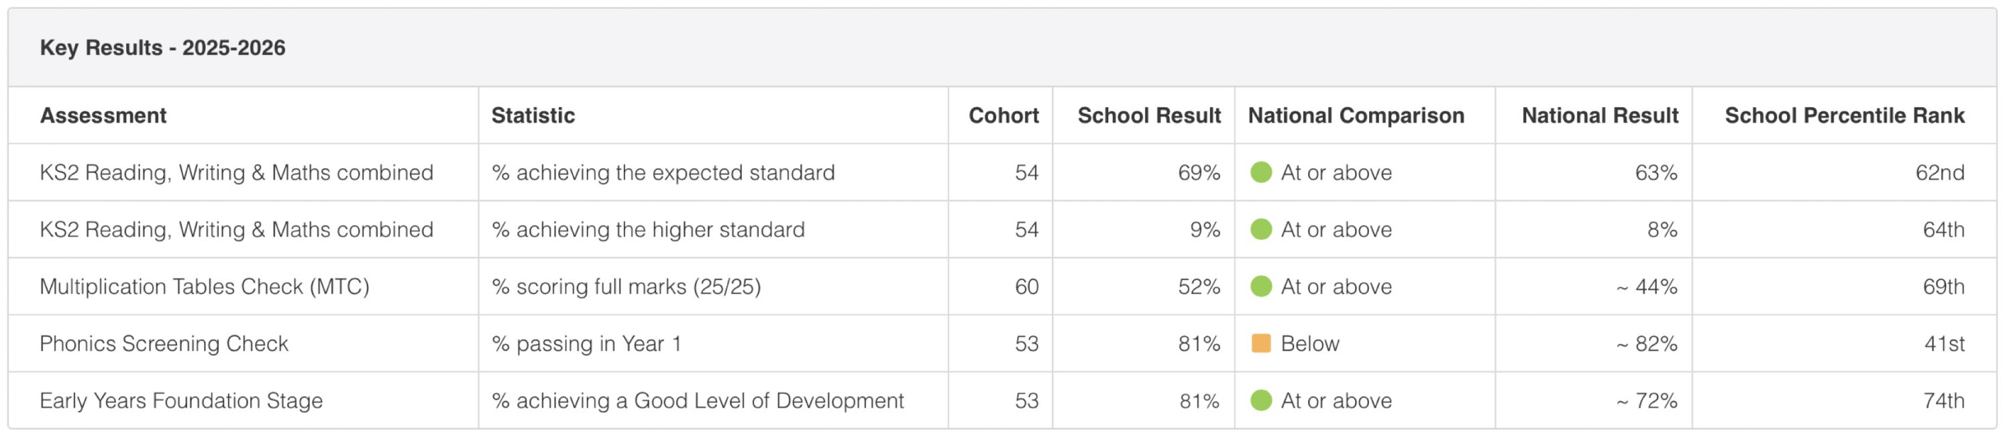Click green status dot in higher standard row
2011x443 pixels.
[1261, 229]
